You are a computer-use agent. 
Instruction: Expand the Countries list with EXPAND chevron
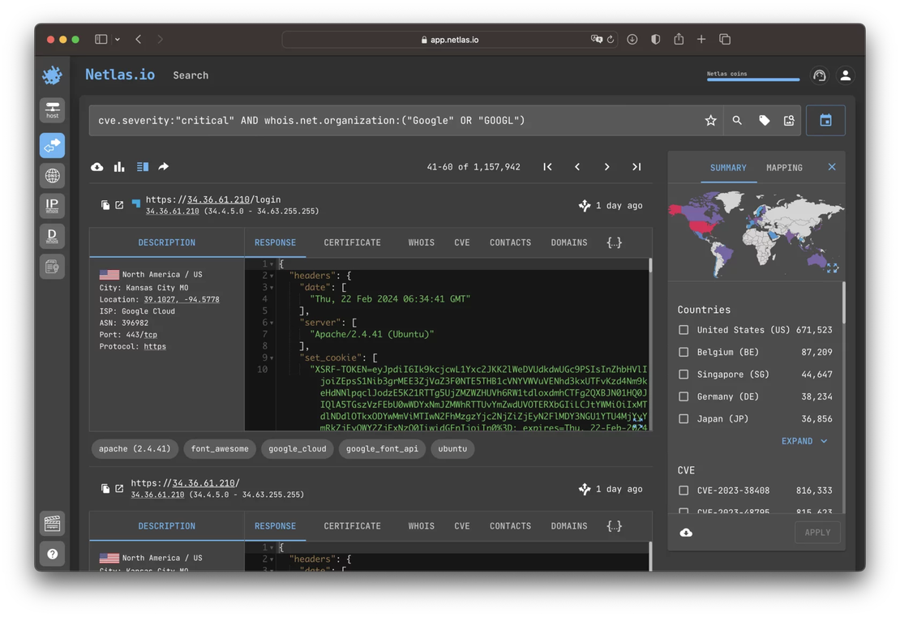point(804,441)
